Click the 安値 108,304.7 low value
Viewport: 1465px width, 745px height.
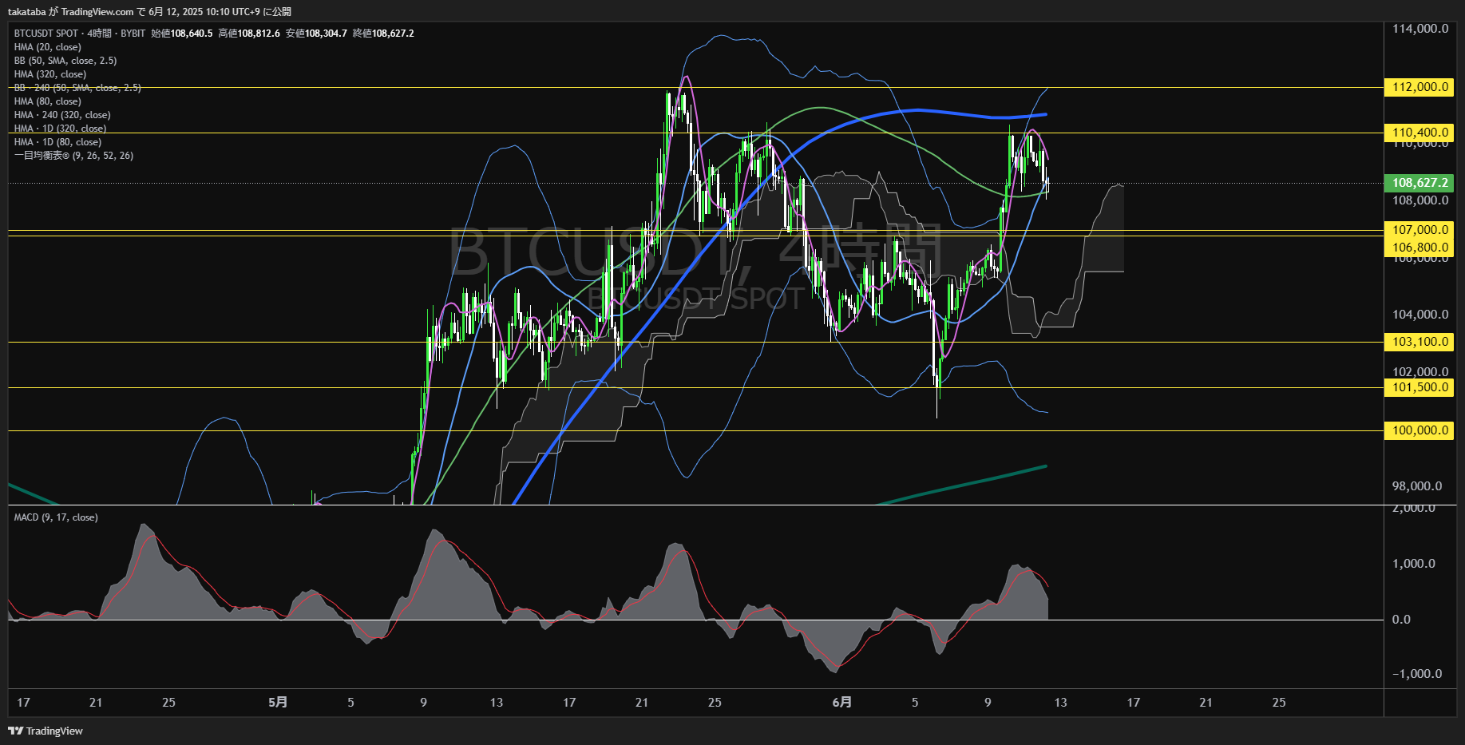point(316,34)
